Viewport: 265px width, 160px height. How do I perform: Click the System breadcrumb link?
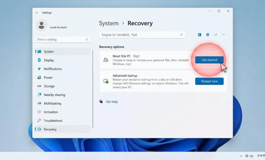point(109,23)
